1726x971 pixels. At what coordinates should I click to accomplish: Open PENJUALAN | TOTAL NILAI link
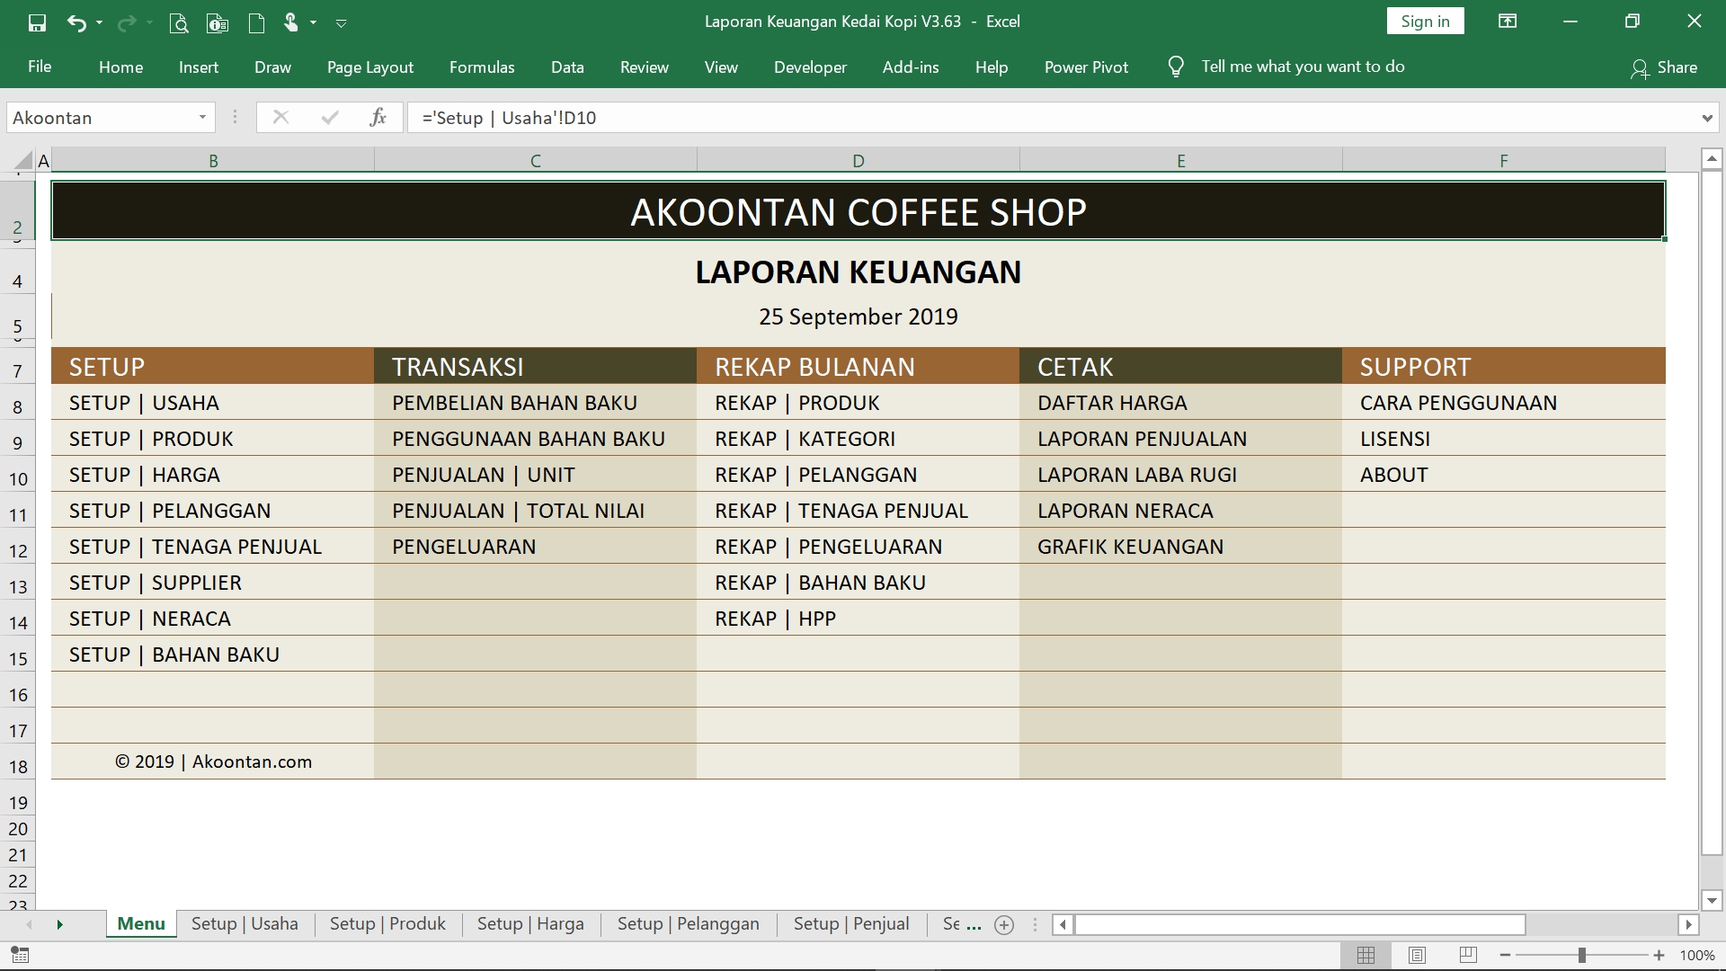[x=518, y=511]
